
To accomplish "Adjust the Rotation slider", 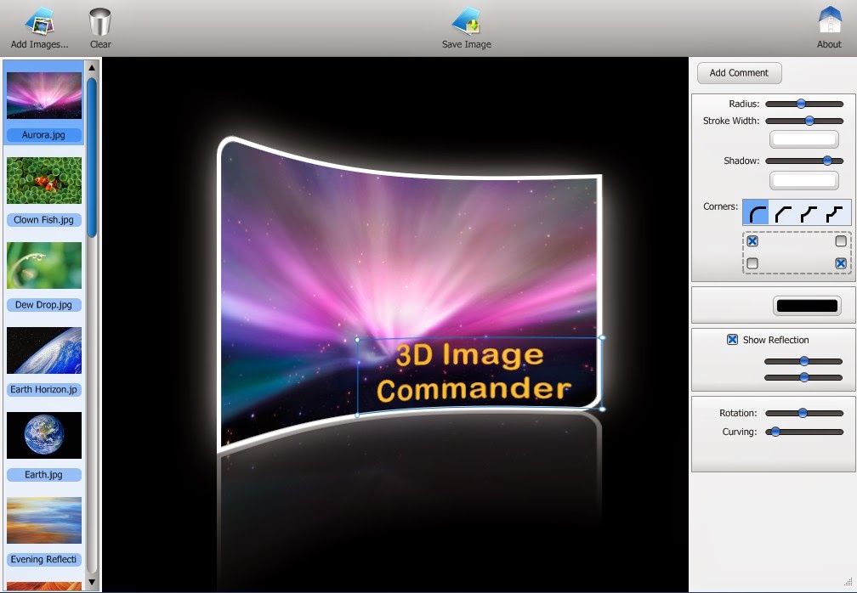I will point(804,414).
